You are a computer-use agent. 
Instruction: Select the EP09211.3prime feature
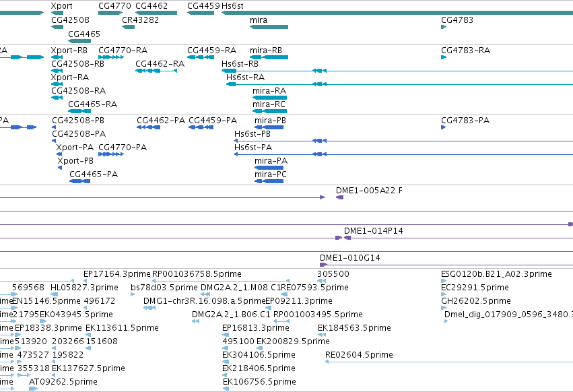(268, 308)
